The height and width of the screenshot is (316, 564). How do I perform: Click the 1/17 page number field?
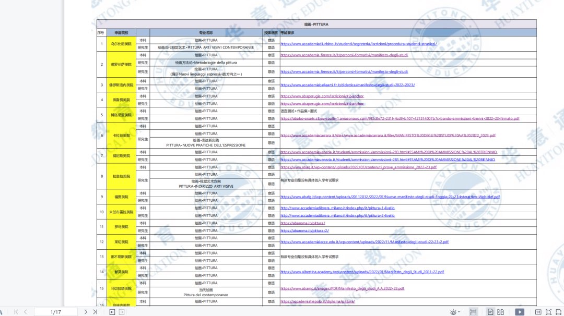56,312
